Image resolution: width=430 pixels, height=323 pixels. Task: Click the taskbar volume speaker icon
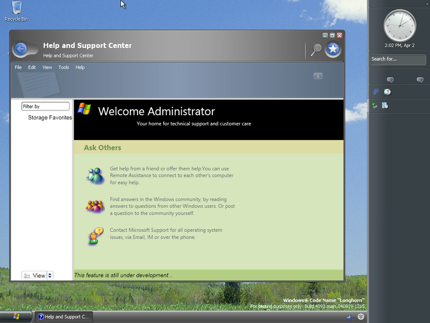pyautogui.click(x=350, y=318)
